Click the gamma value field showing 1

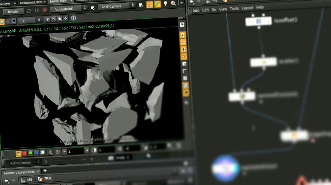point(107,150)
